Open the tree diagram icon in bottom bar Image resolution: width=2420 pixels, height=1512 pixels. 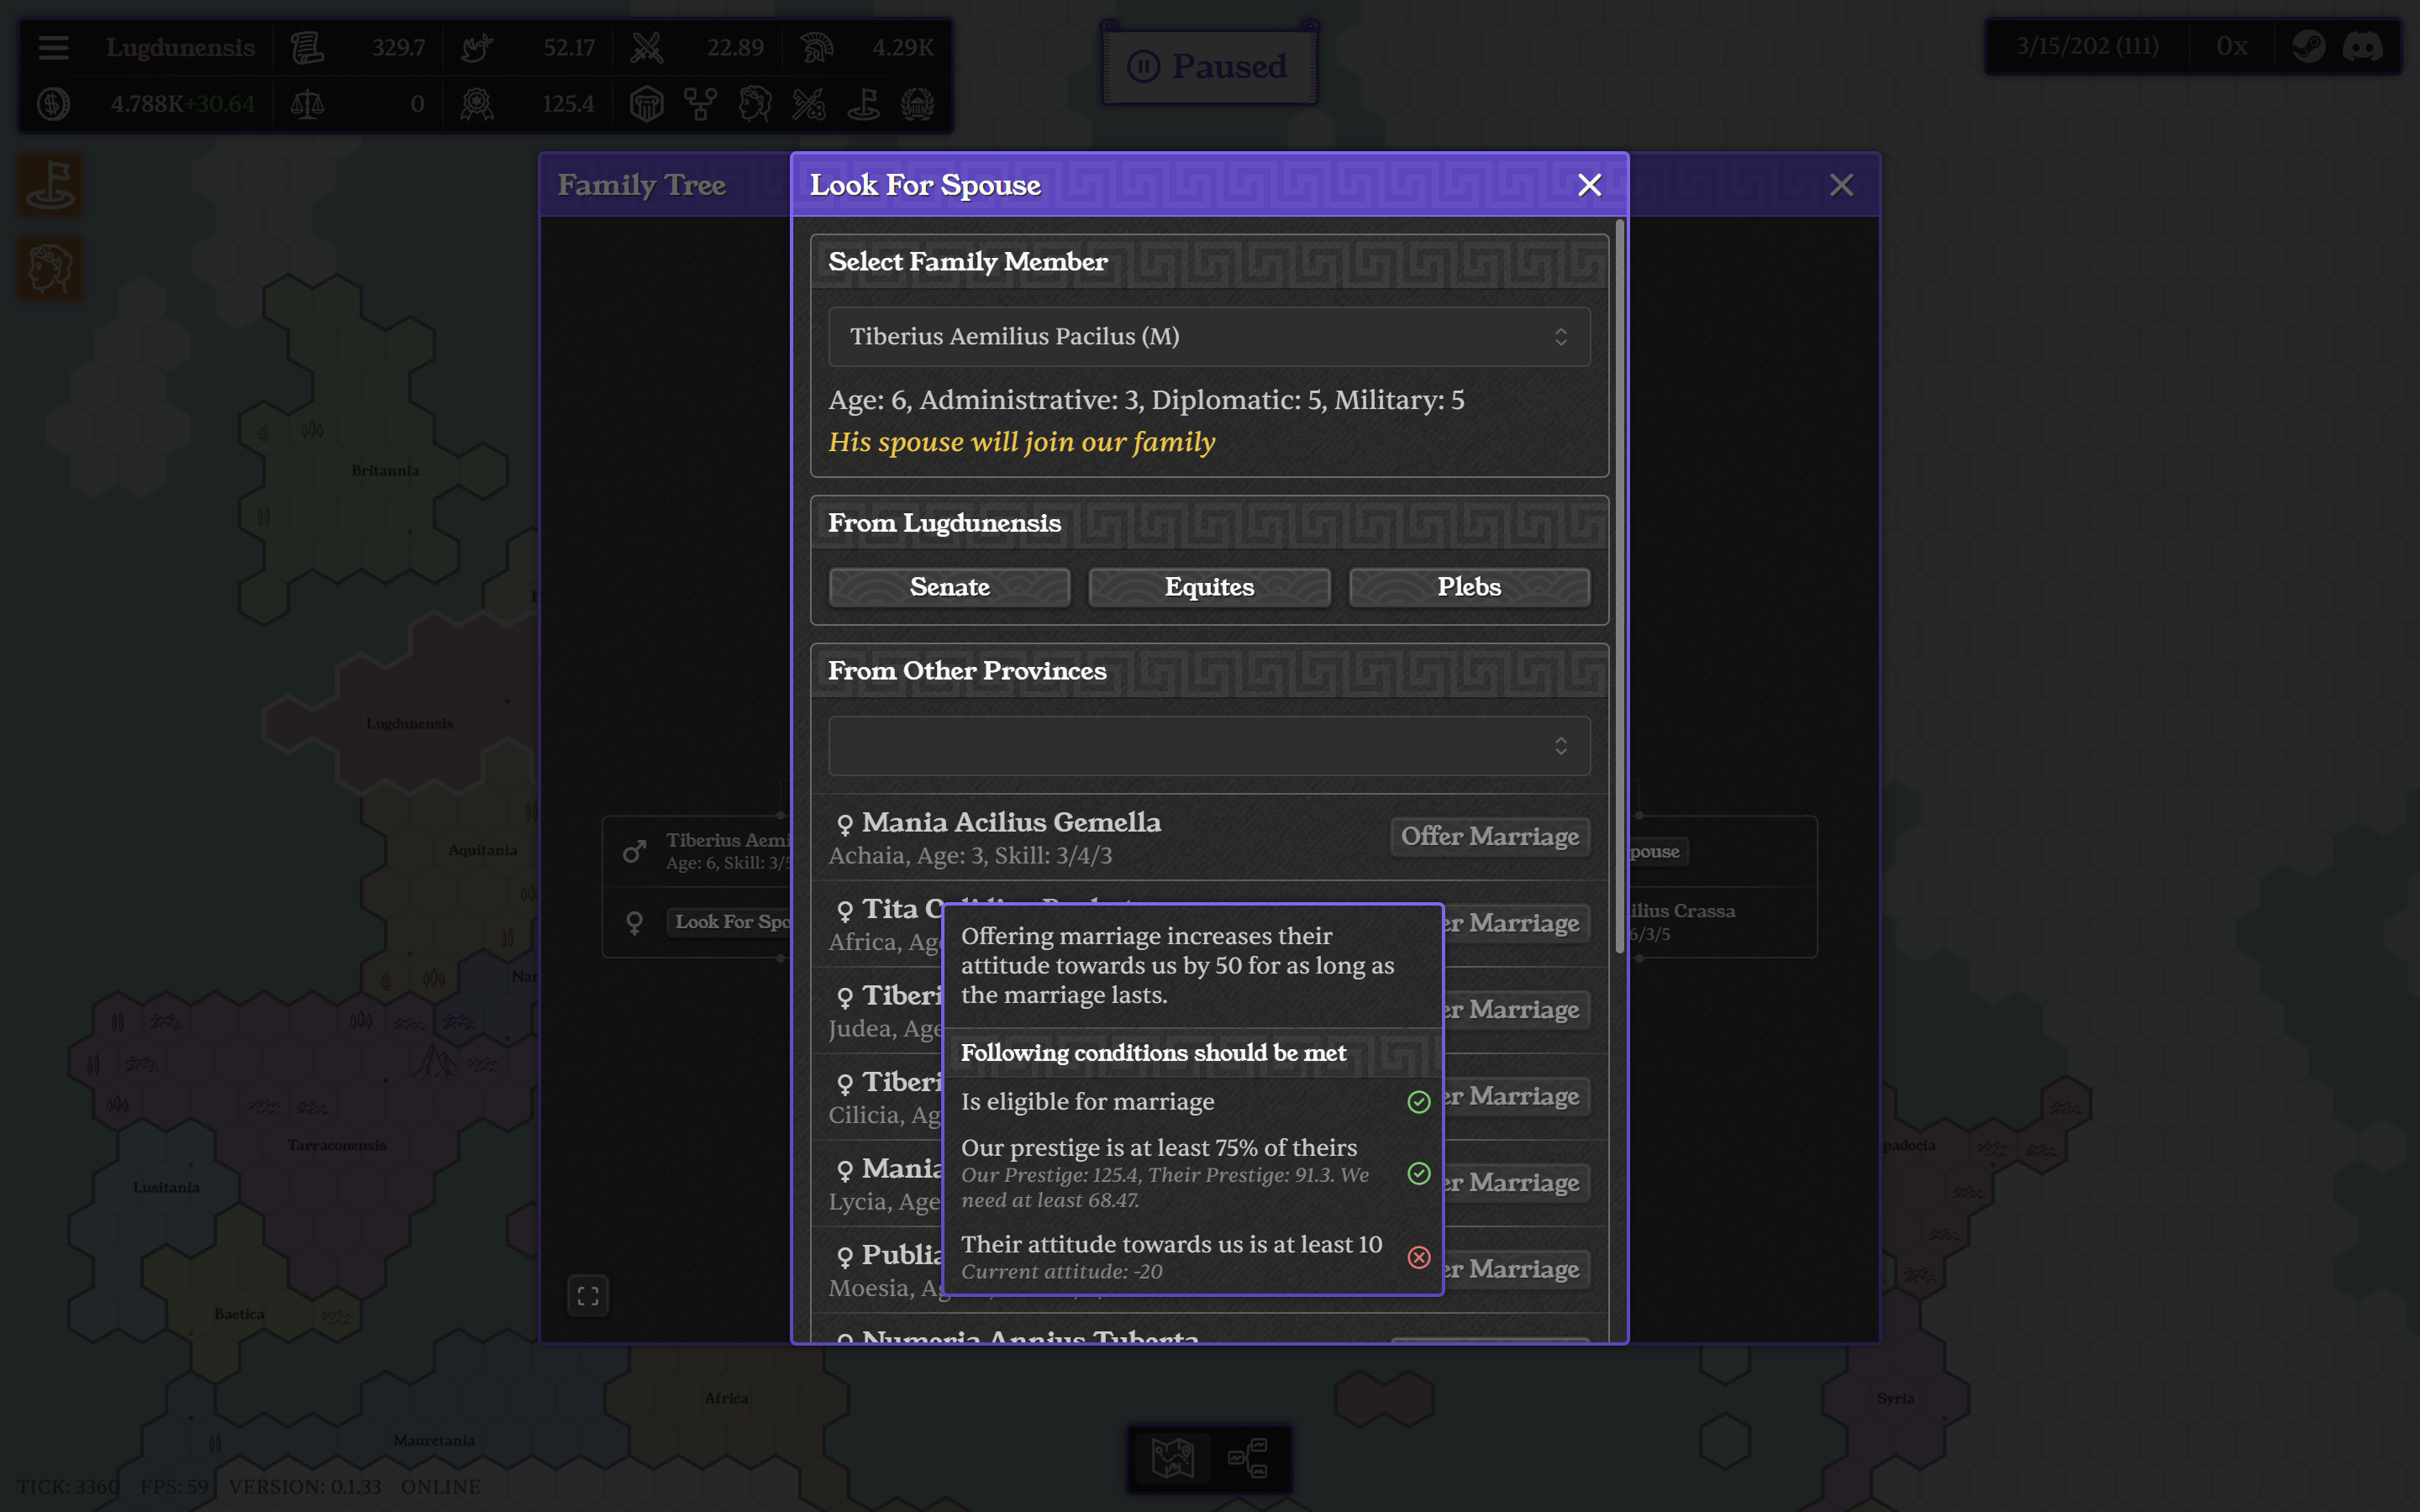pyautogui.click(x=1248, y=1459)
